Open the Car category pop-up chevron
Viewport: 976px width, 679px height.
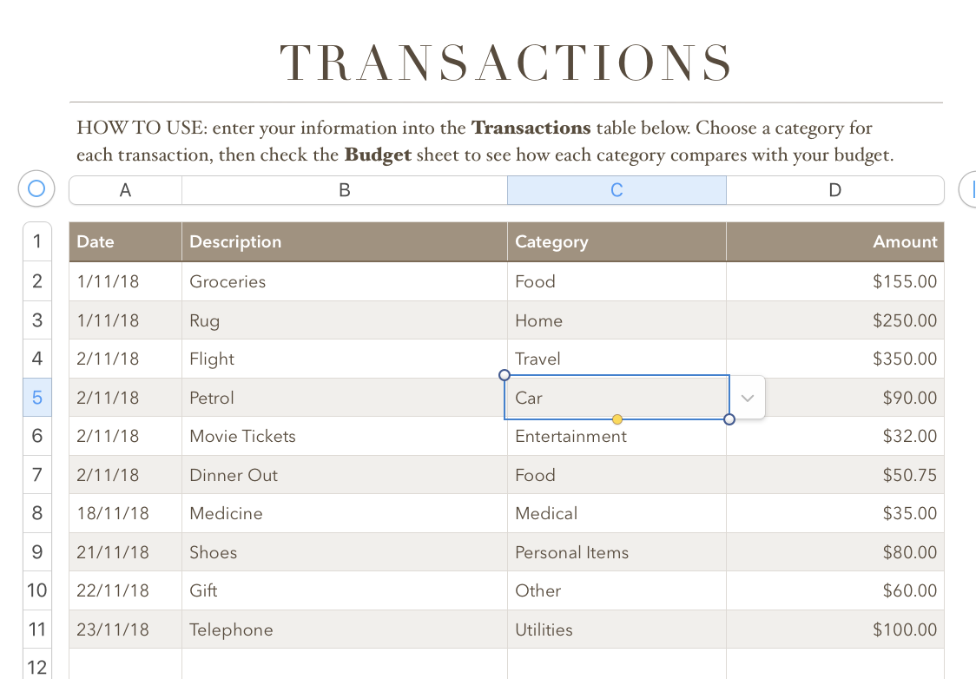tap(748, 398)
